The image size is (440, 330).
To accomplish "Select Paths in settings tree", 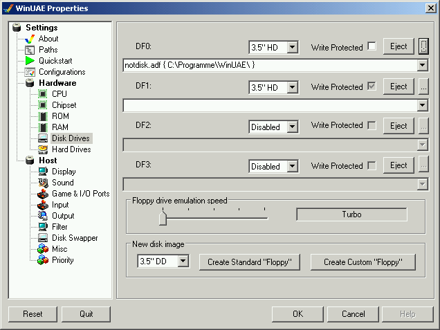I will (x=48, y=50).
